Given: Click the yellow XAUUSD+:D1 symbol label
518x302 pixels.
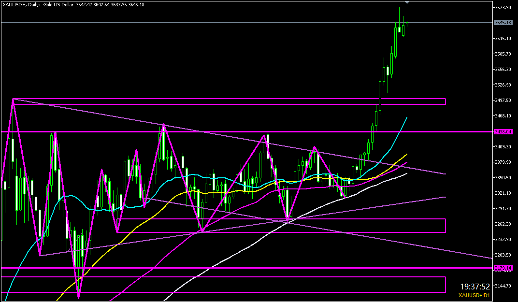Looking at the screenshot, I should click(475, 295).
